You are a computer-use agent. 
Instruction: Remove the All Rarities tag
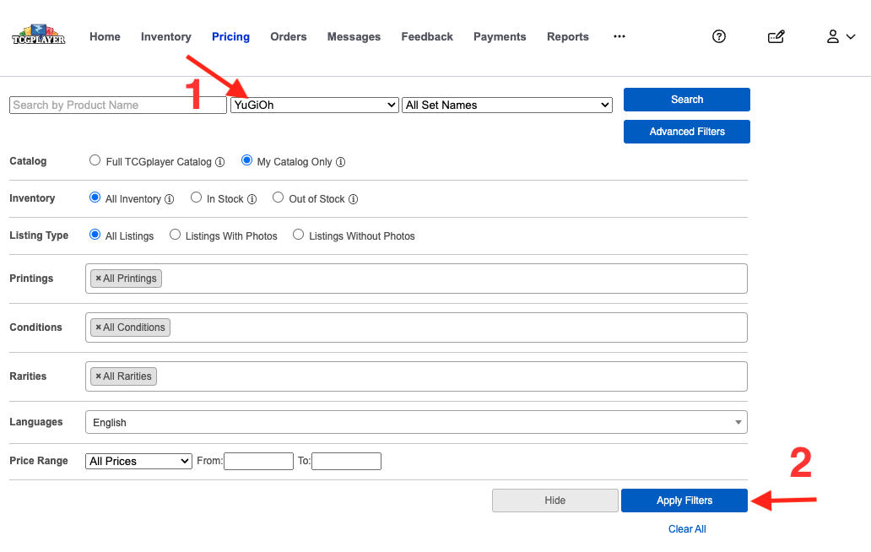[98, 376]
